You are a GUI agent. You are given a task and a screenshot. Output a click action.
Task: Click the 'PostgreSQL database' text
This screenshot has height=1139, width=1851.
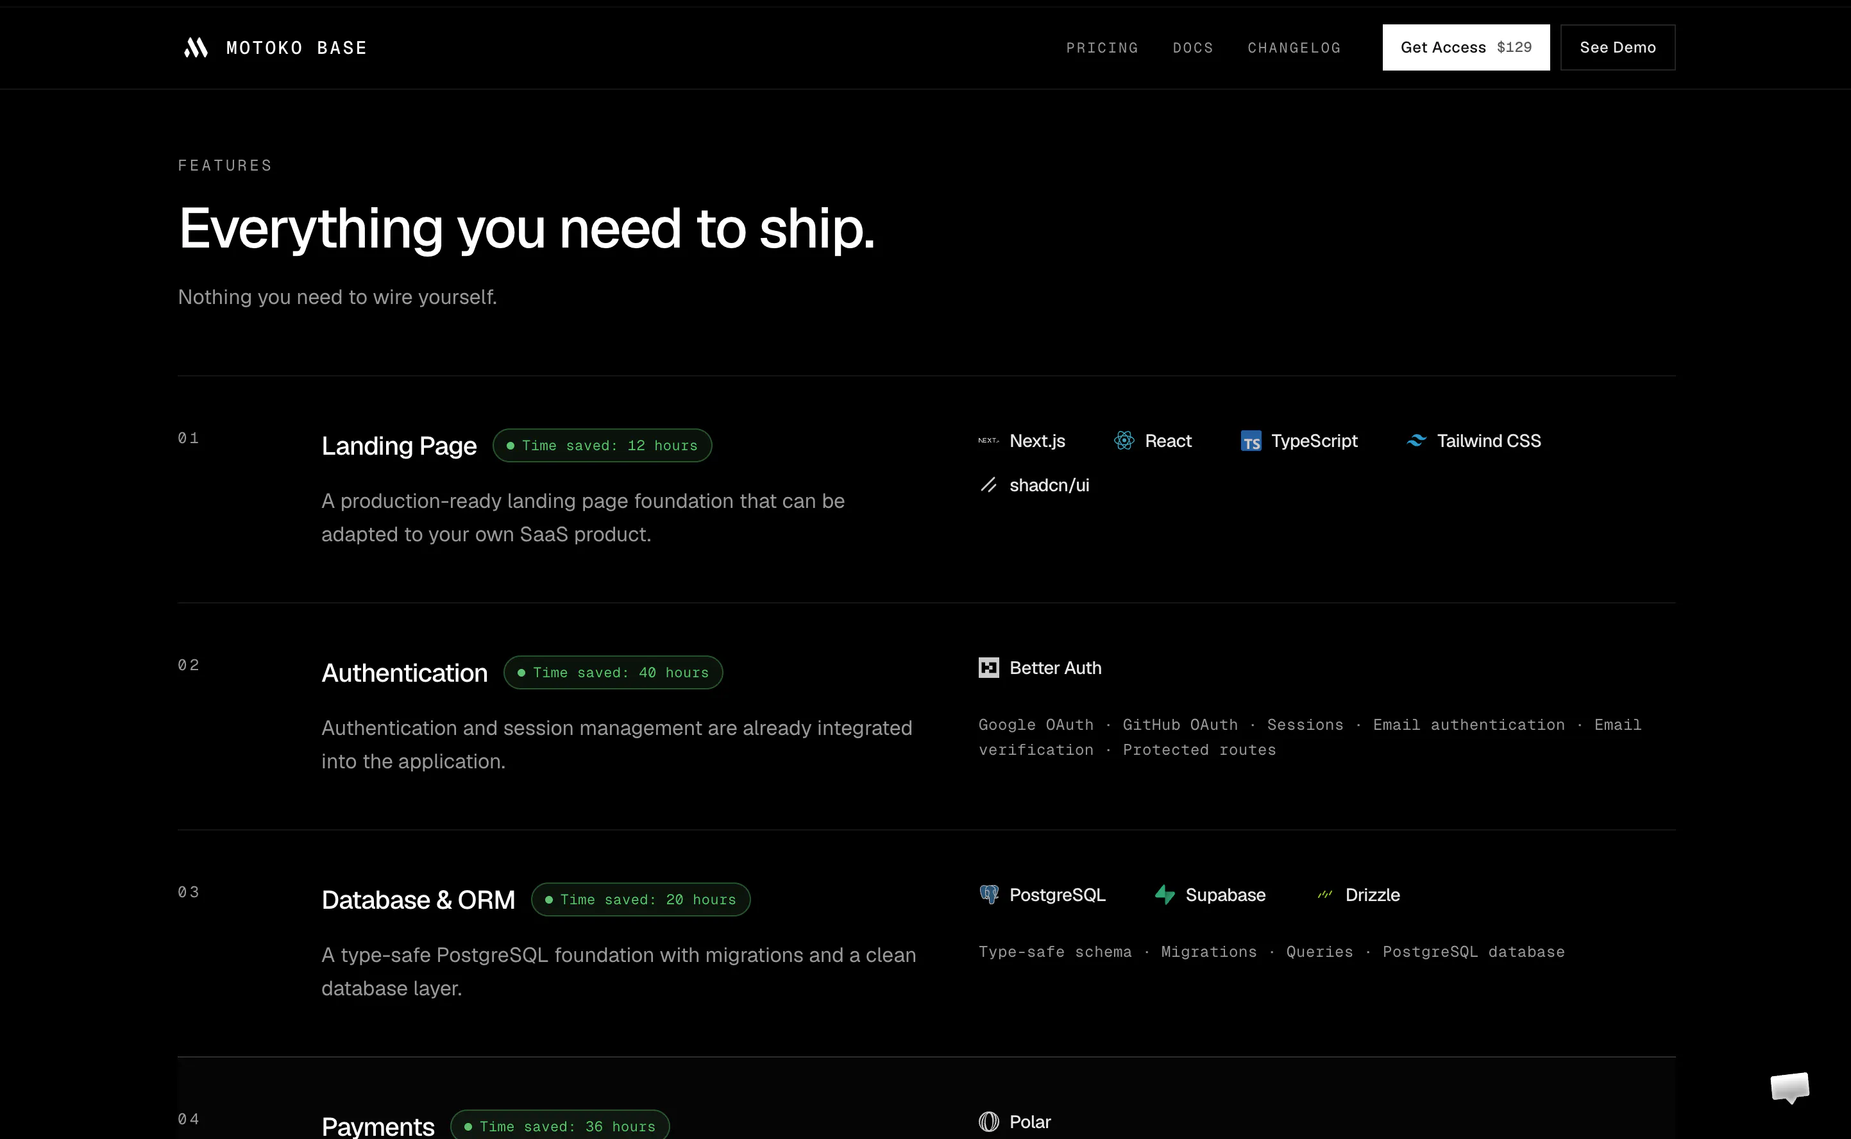pos(1473,952)
